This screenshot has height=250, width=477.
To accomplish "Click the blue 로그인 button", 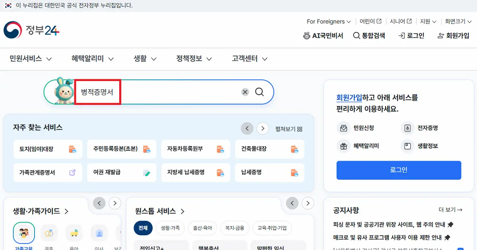I will point(399,170).
